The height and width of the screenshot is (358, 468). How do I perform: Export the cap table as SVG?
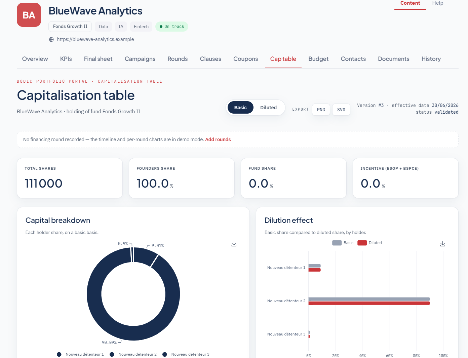pos(341,110)
